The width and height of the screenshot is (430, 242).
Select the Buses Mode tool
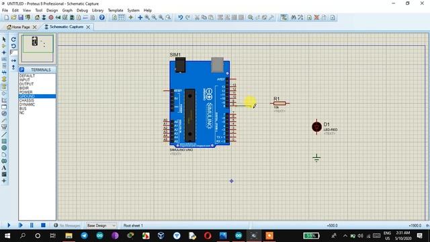tap(4, 73)
